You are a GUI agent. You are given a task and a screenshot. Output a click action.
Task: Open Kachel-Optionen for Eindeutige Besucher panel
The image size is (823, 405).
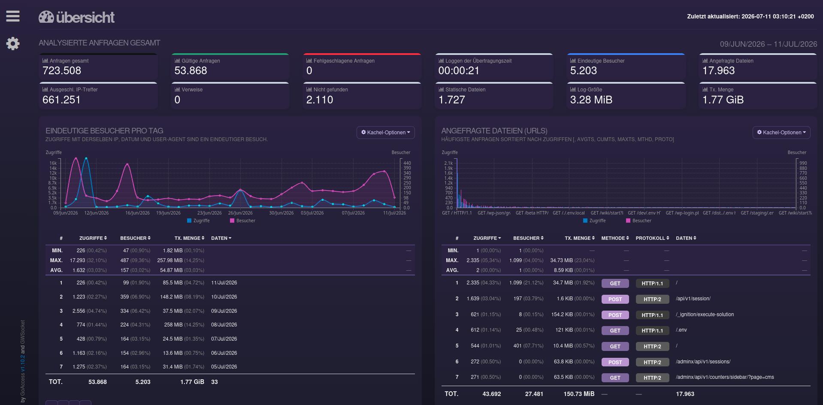(385, 133)
